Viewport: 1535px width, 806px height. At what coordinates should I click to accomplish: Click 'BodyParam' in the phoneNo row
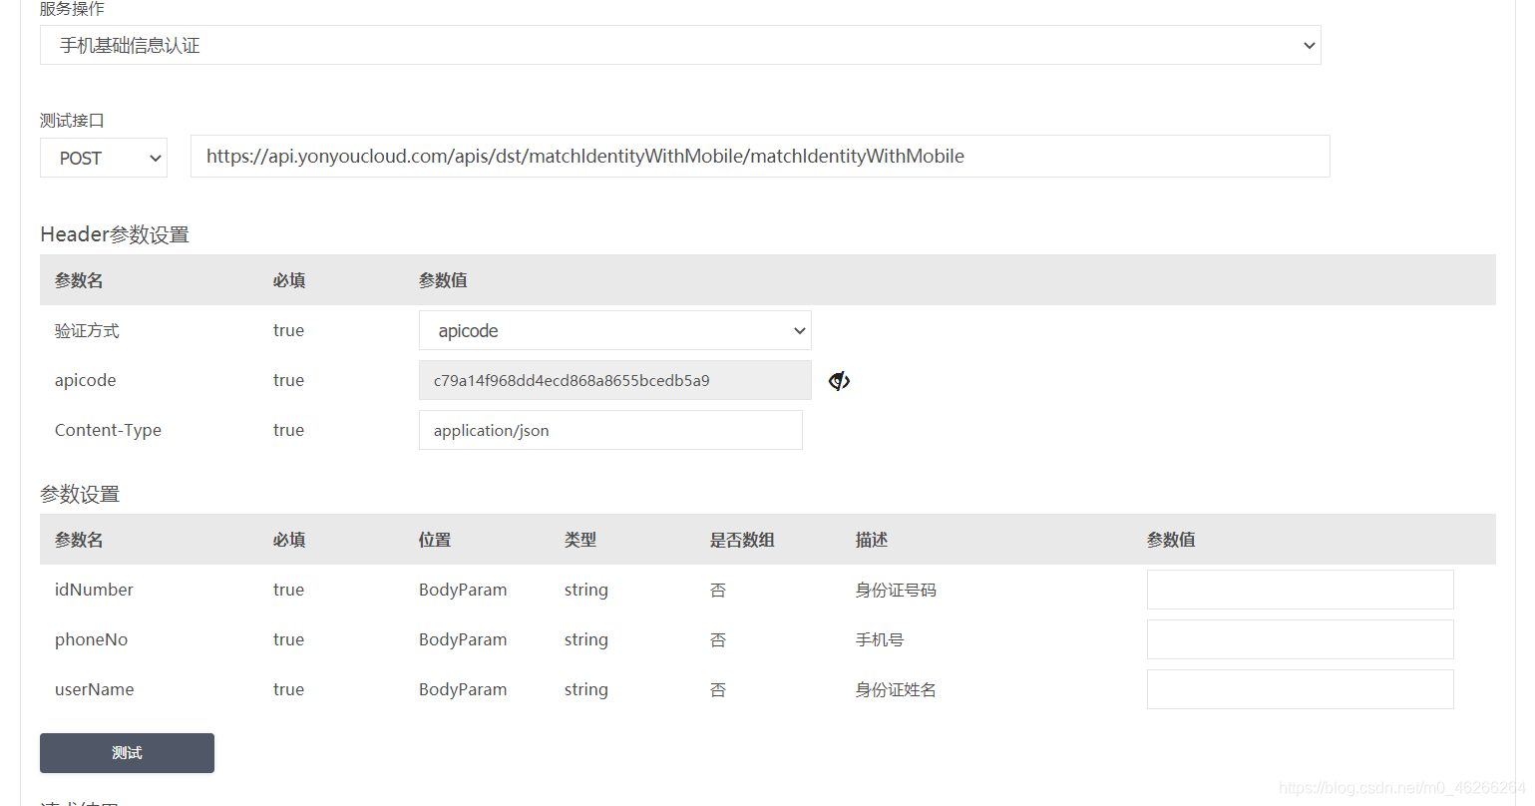463,639
